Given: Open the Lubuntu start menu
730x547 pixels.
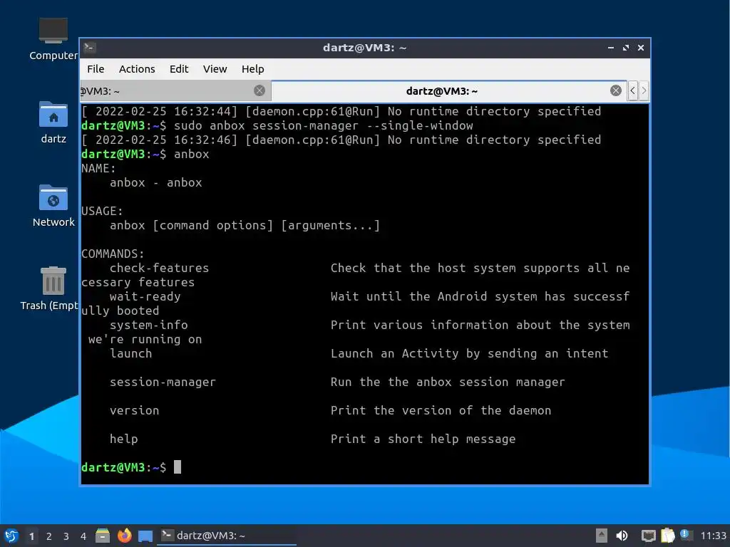Looking at the screenshot, I should pos(11,536).
